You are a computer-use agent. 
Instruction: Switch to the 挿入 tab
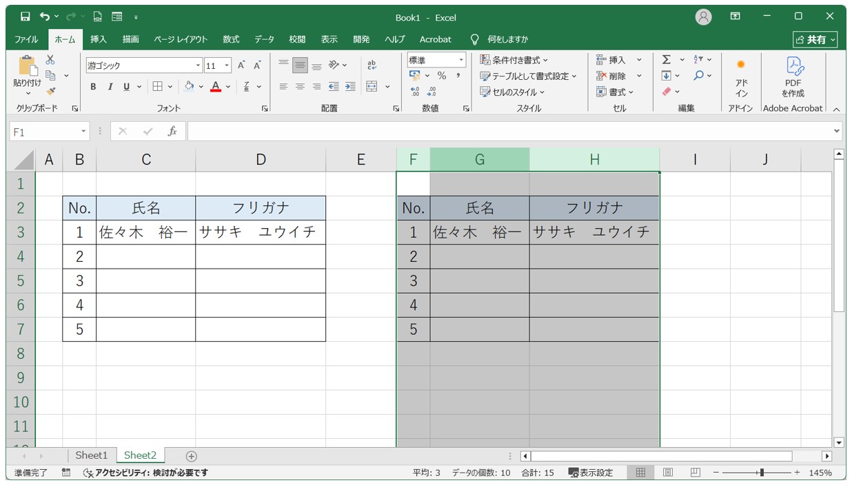(99, 39)
